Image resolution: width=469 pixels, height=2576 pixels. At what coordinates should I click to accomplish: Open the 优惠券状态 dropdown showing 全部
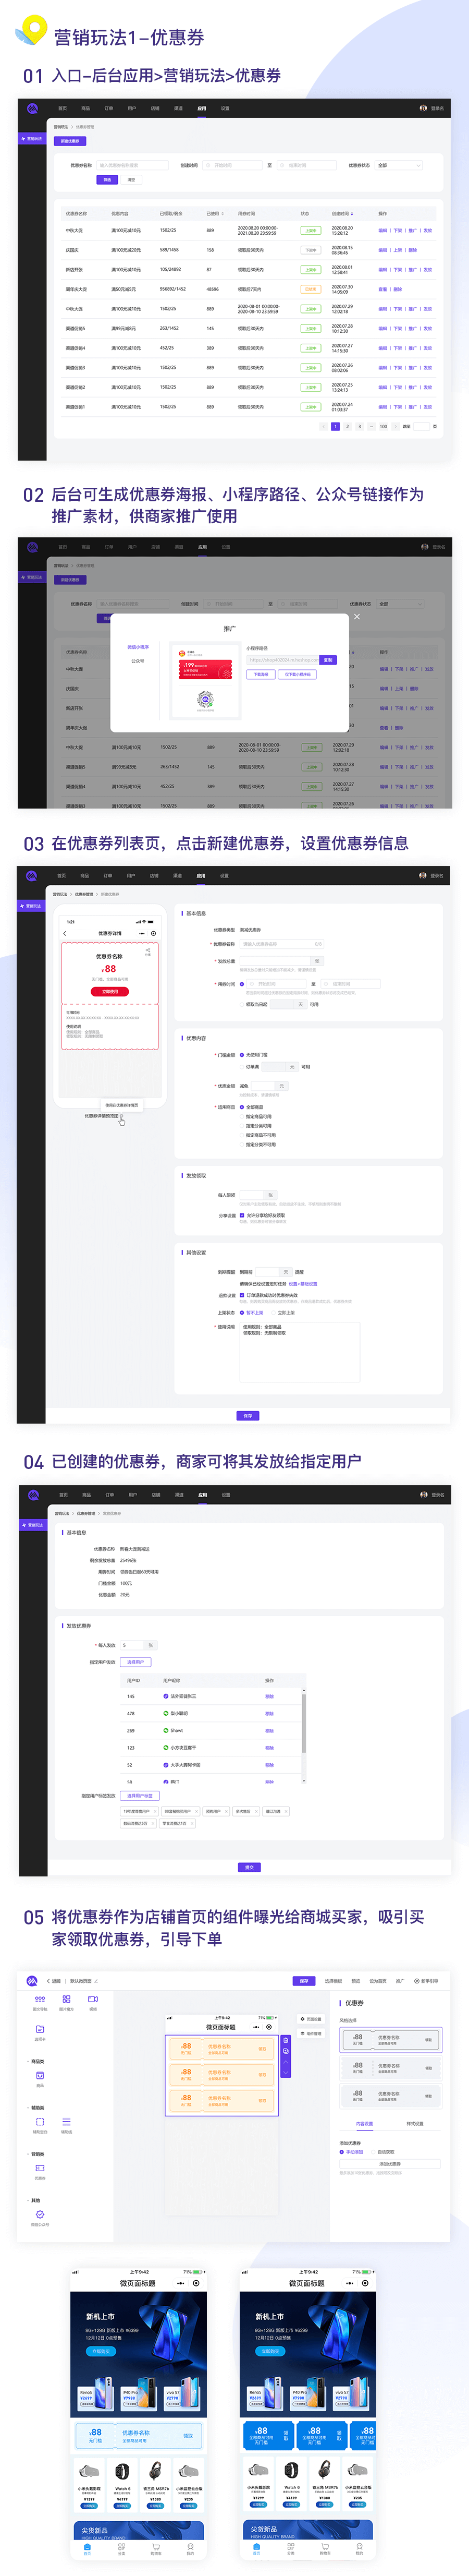[399, 165]
